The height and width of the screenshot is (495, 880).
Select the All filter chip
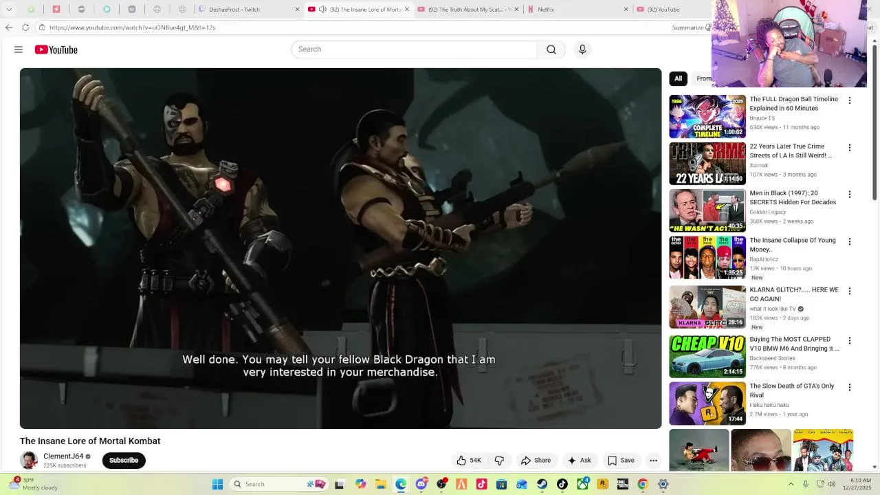678,78
